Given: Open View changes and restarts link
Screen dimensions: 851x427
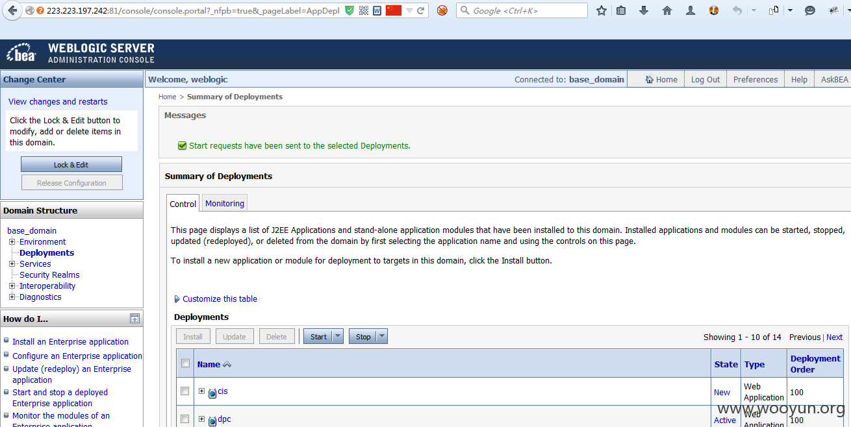Looking at the screenshot, I should pyautogui.click(x=58, y=101).
